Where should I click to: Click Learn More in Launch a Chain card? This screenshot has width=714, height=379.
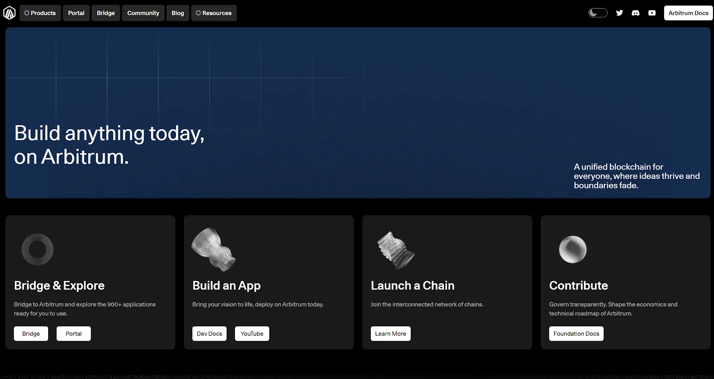[390, 333]
